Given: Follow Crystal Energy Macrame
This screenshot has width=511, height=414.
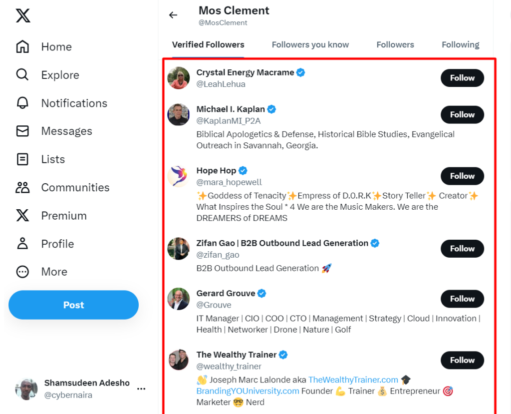Looking at the screenshot, I should (462, 78).
